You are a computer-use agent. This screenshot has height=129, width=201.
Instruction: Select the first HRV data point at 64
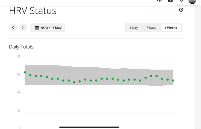[25, 72]
